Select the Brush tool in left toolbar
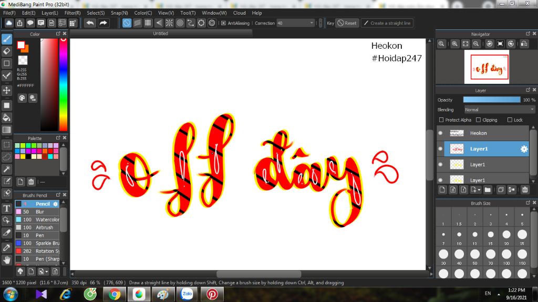The height and width of the screenshot is (302, 538). click(x=6, y=39)
